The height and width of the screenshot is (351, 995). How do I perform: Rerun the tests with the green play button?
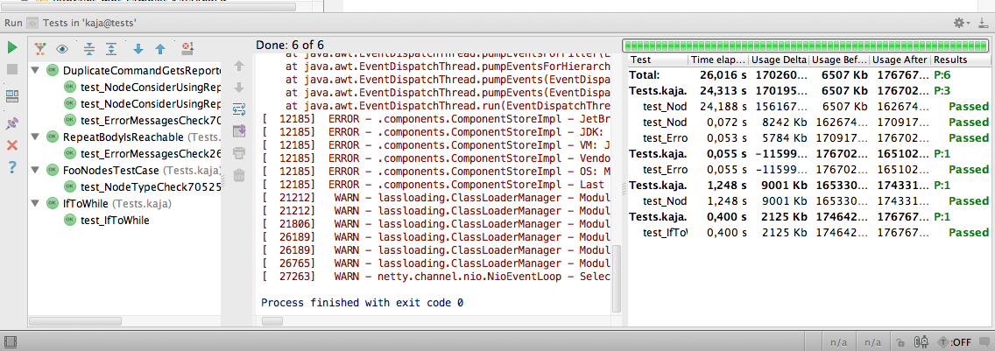[12, 47]
